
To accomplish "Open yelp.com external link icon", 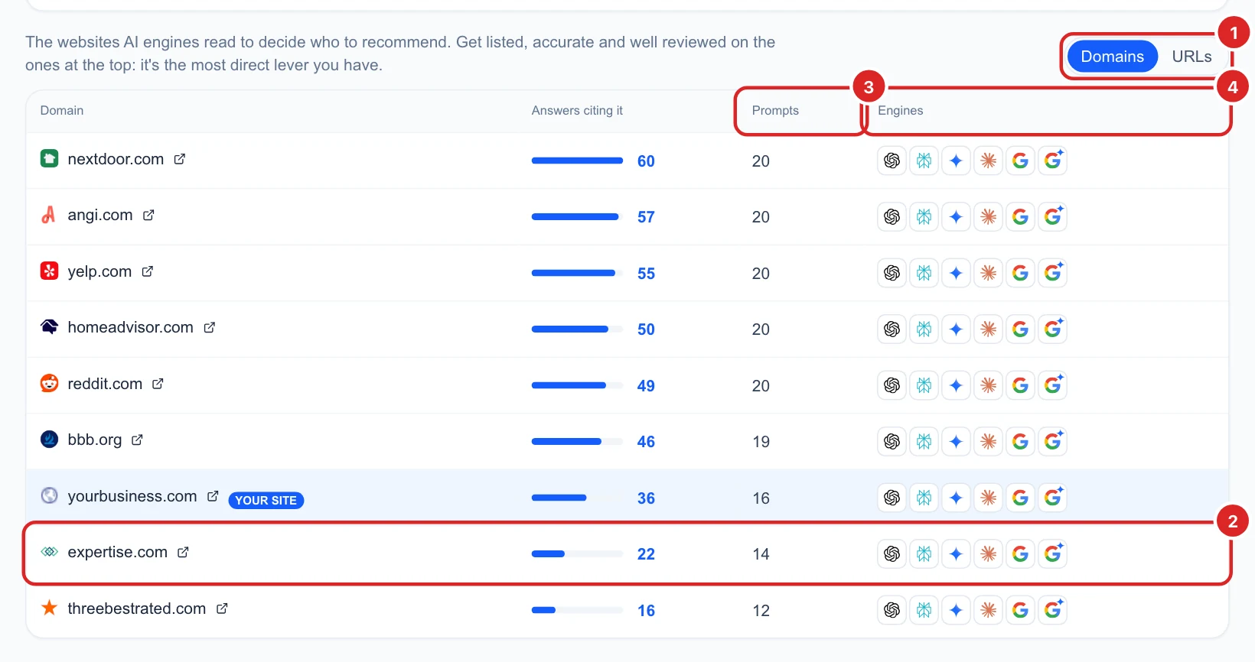I will coord(148,271).
